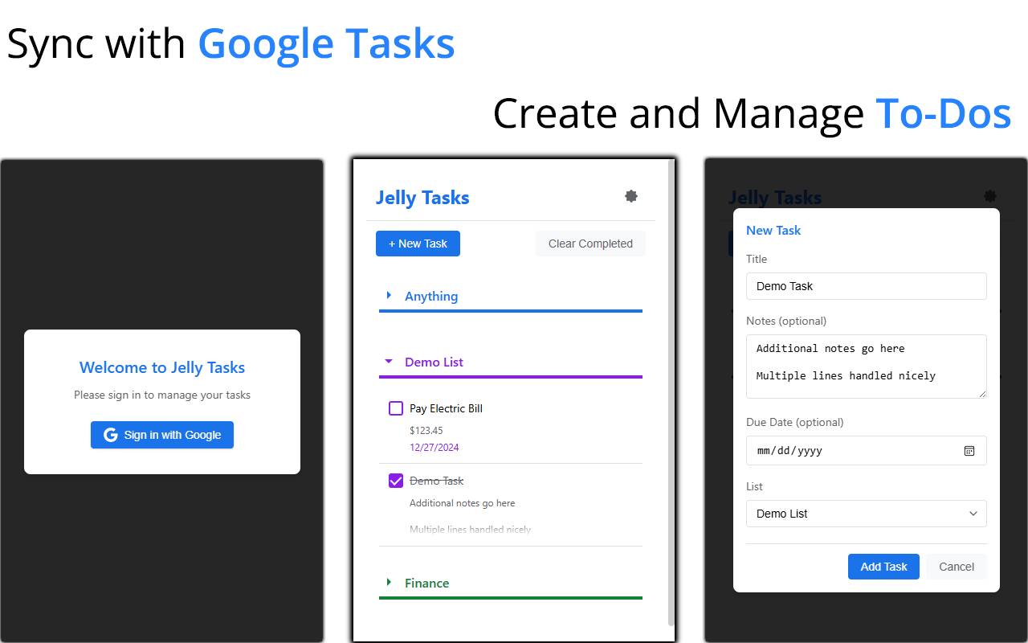Click the struck-through Demo Task title
Viewport: 1028px width, 643px height.
(437, 481)
